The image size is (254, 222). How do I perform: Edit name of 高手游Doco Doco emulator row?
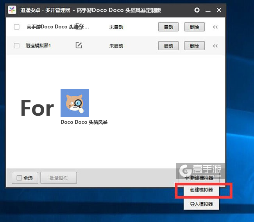(79, 26)
